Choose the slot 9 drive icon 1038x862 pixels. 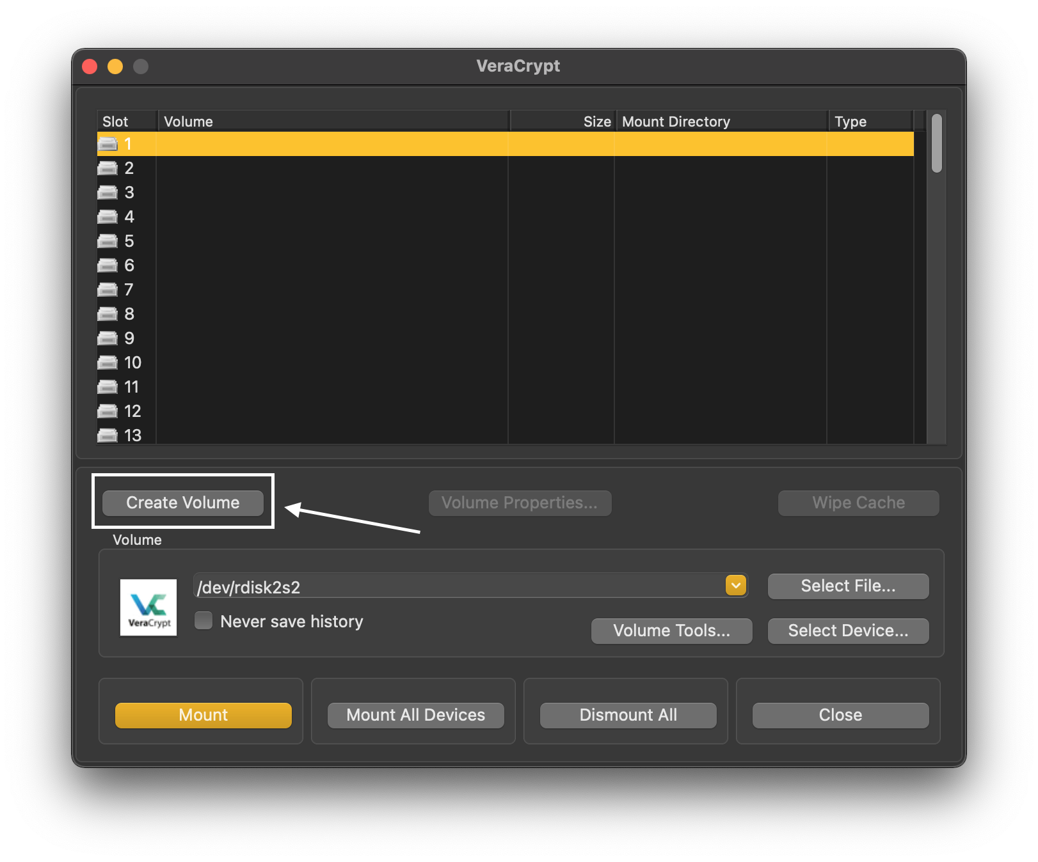108,338
